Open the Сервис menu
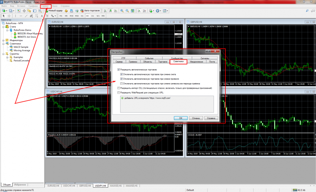This screenshot has height=192, width=316. [46, 6]
